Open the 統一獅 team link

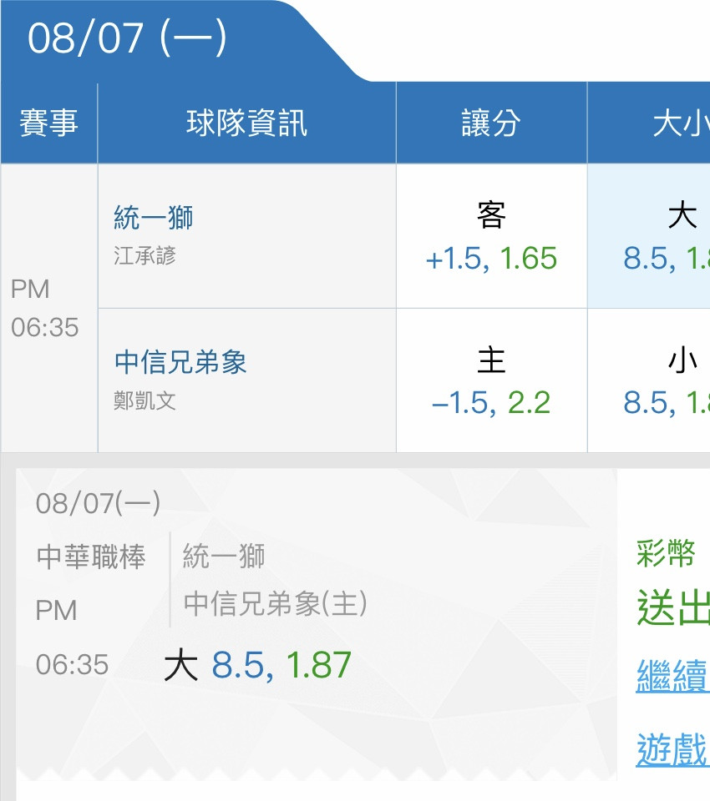tap(154, 218)
